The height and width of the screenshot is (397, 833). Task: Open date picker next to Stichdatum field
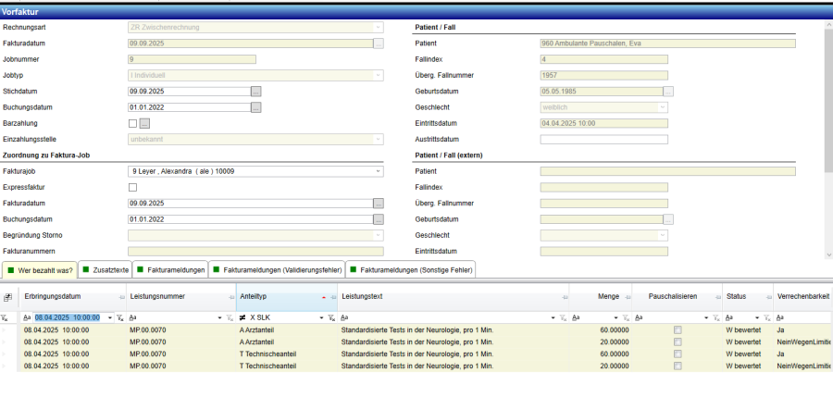coord(256,92)
